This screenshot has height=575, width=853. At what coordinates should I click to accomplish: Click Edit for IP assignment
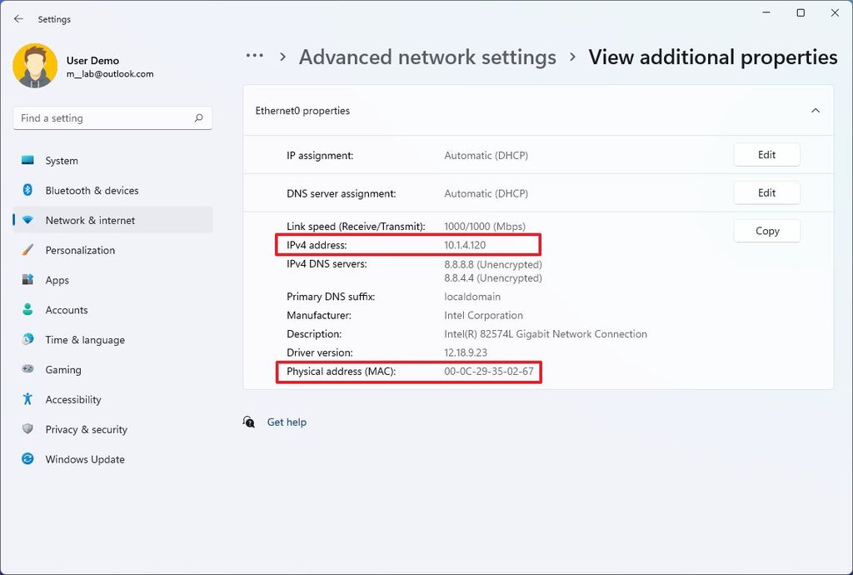click(x=766, y=154)
